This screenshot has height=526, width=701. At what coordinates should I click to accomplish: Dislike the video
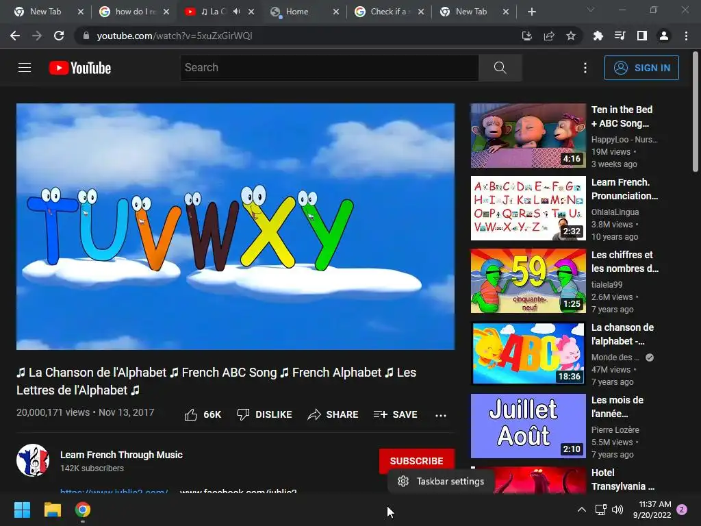click(264, 414)
